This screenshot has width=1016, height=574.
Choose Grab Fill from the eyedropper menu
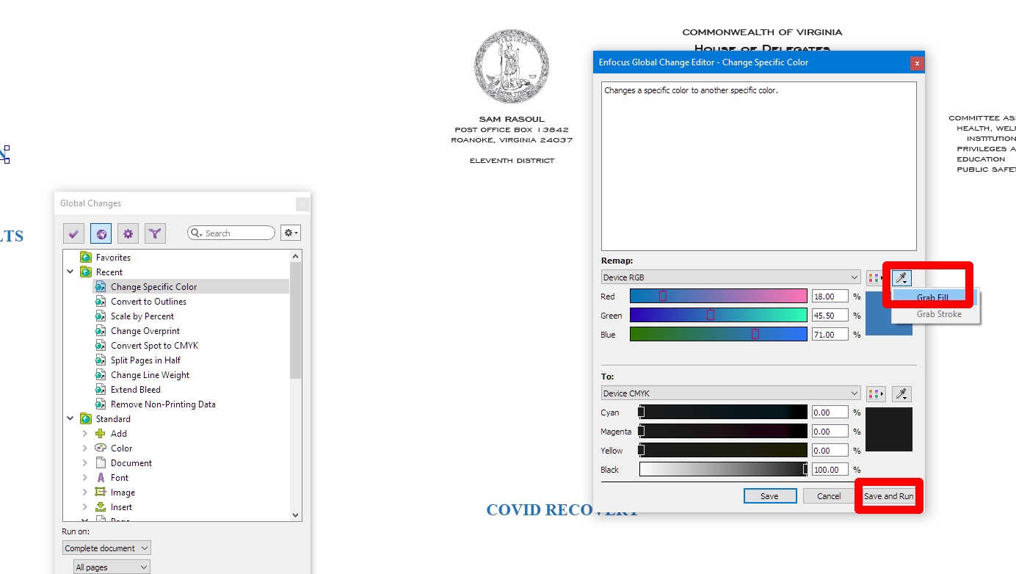(932, 298)
